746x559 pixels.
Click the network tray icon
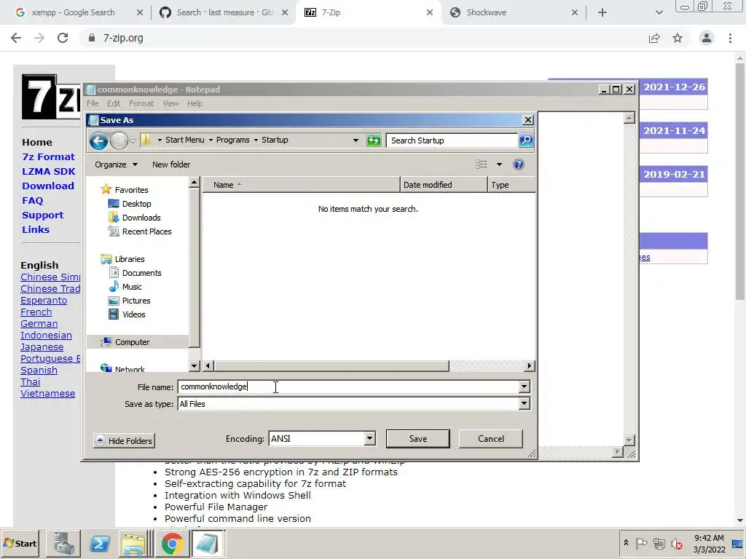(659, 543)
